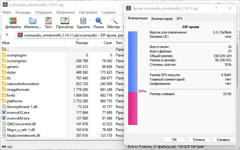Click the ocenplugins folder icon

click(x=4, y=55)
